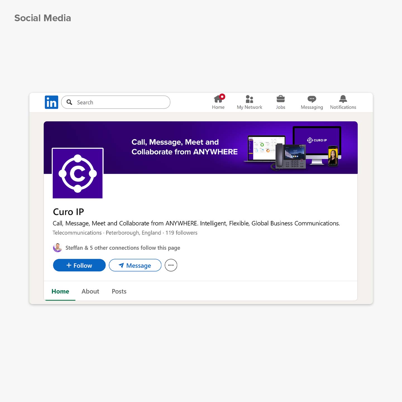This screenshot has width=402, height=402.
Task: Click the 119 followers text
Action: coord(181,233)
